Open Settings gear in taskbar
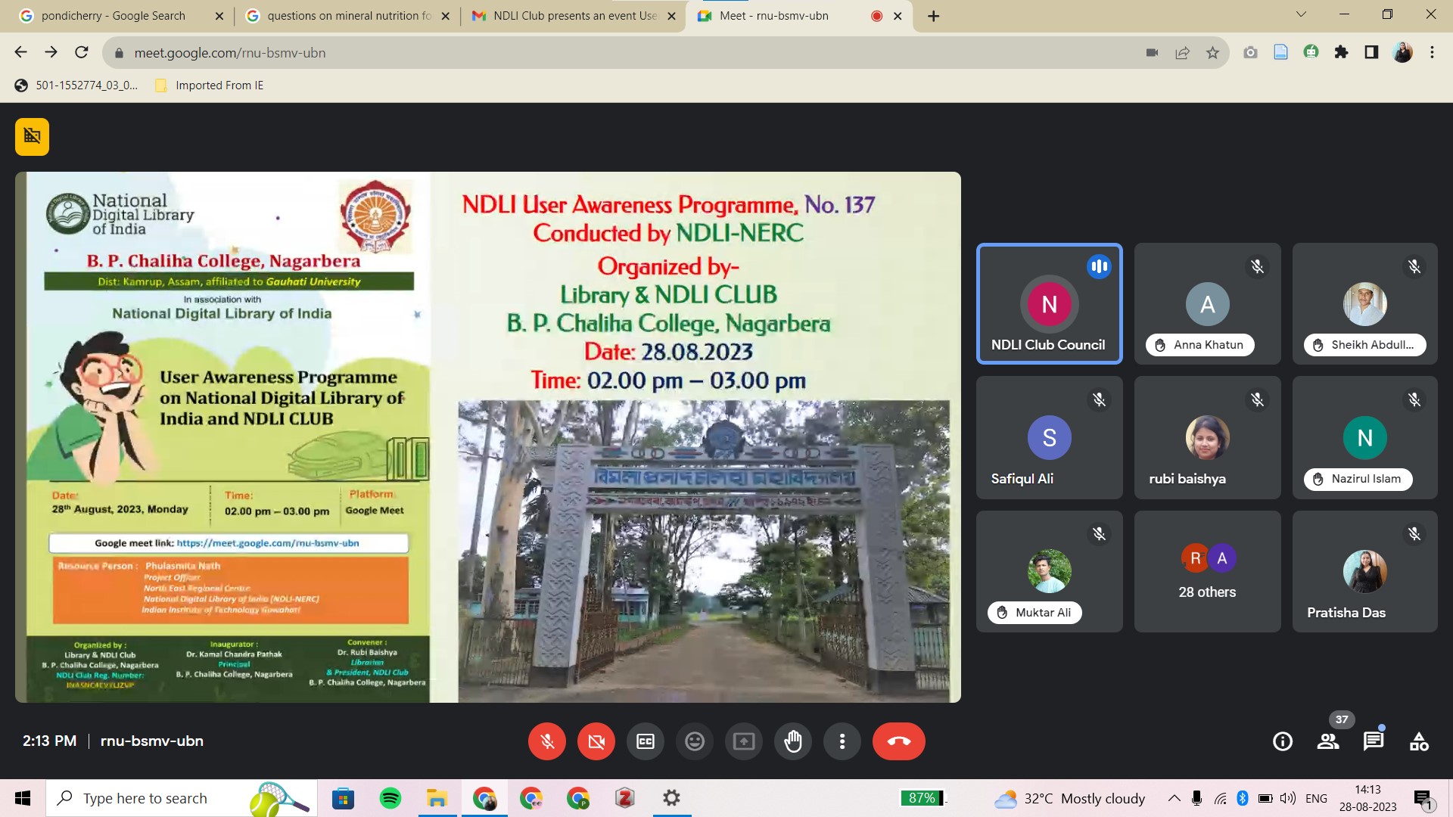This screenshot has width=1453, height=817. 671,798
